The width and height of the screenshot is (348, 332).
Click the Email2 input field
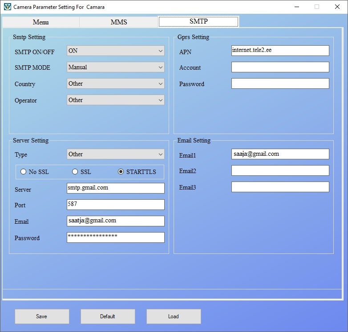(x=280, y=170)
